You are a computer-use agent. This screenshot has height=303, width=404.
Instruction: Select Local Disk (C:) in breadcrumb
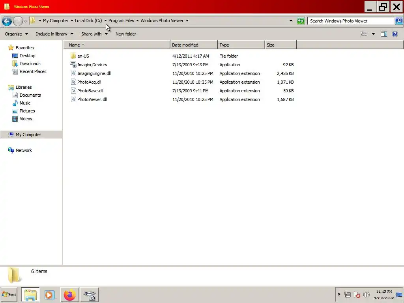pyautogui.click(x=88, y=21)
